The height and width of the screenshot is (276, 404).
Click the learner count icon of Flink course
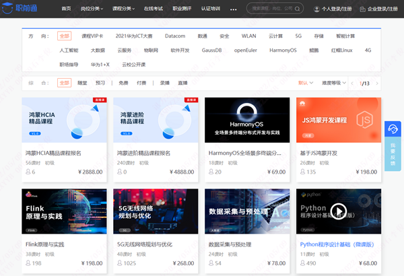tap(28, 263)
